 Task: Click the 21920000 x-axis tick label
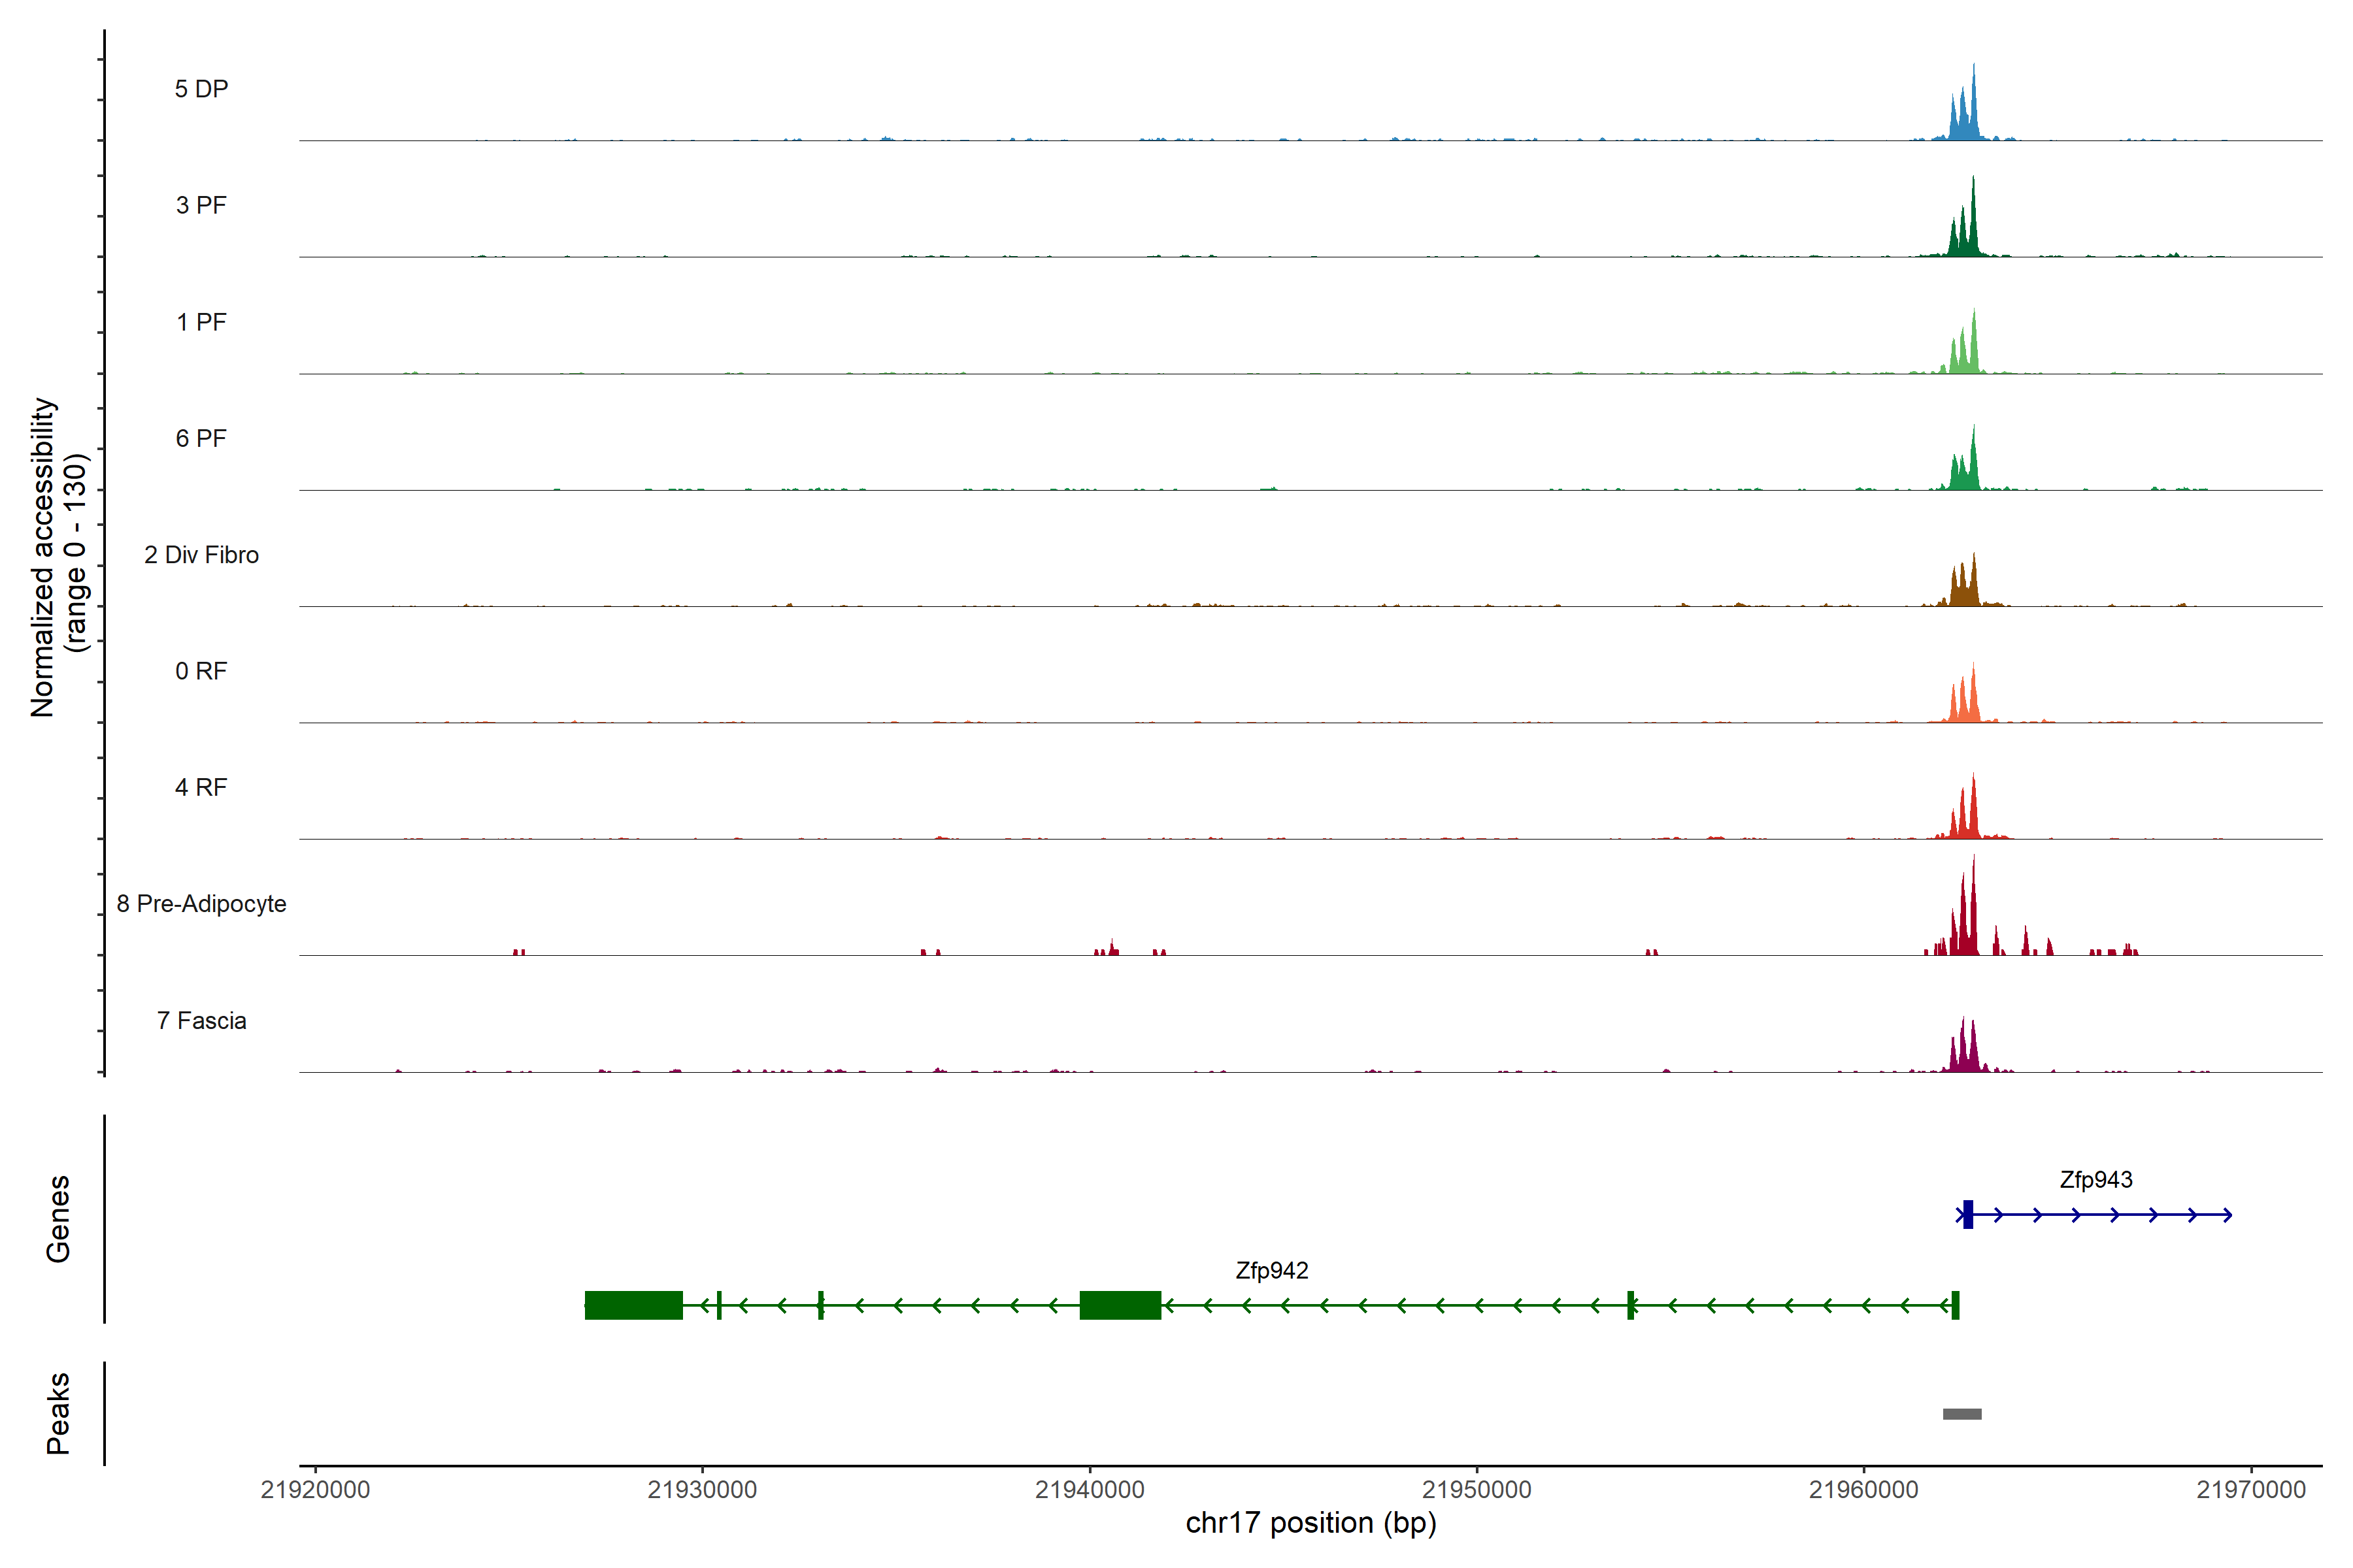coord(315,1490)
